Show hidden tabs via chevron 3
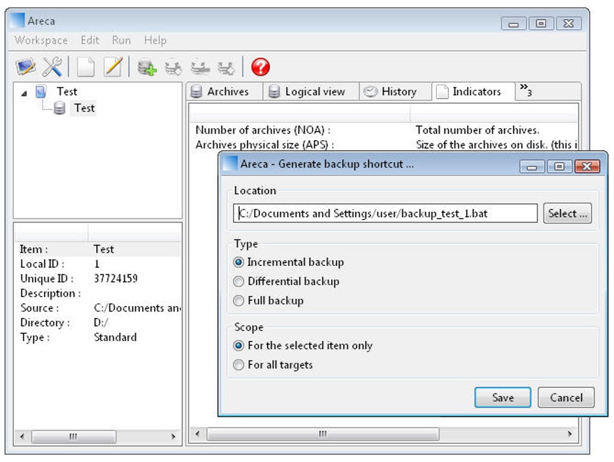Screen dimensions: 614x462 [x=526, y=90]
